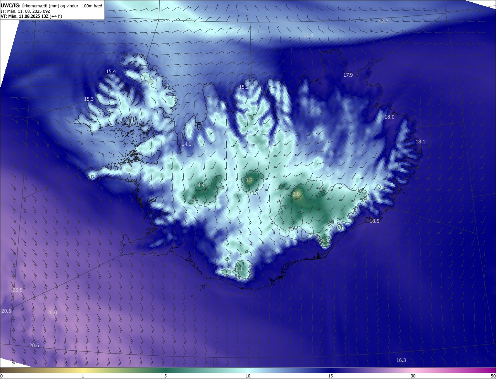Screen dimensions: 496x379
Task: Click the glacier value 4.4
Action: tap(201, 185)
